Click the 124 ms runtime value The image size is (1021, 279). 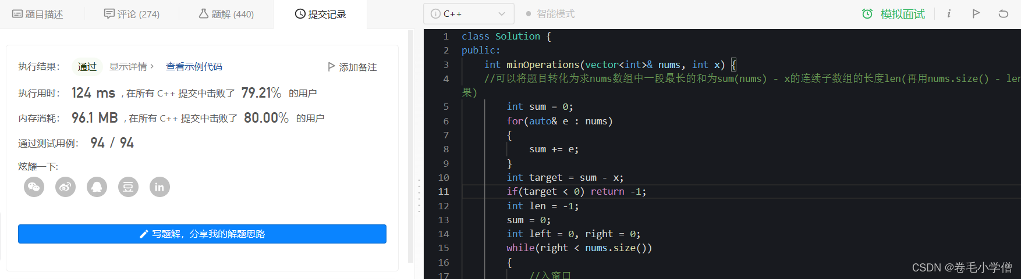click(93, 93)
